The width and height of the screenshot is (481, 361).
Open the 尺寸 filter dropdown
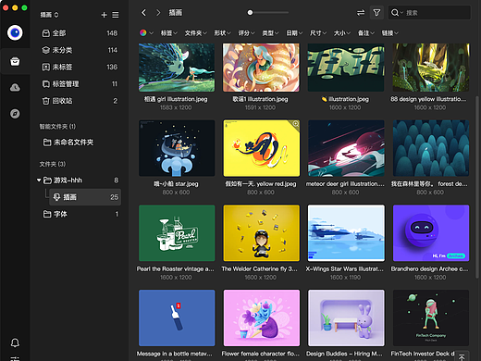pos(318,32)
